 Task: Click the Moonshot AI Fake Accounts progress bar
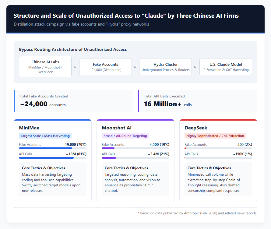(x=135, y=148)
